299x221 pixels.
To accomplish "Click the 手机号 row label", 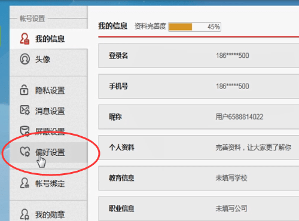I will point(118,86).
